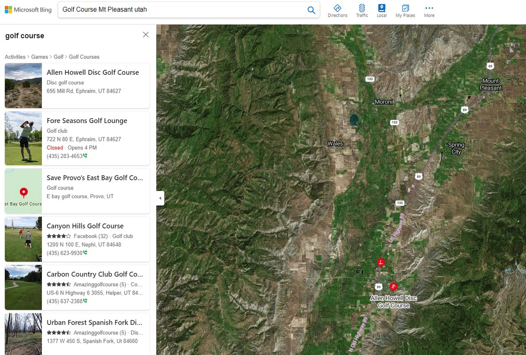Click address 695 Mill Rd, Ephraim

pyautogui.click(x=84, y=91)
